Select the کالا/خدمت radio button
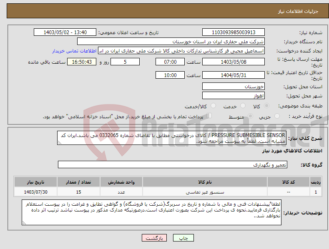329x249 pixels. coord(213,106)
